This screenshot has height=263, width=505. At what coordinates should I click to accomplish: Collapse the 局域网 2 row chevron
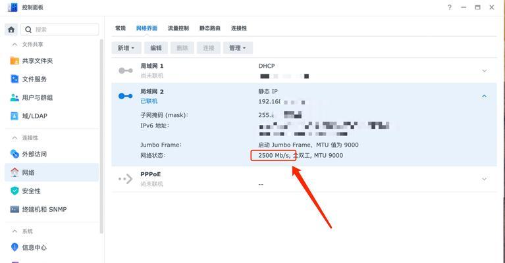pos(484,96)
